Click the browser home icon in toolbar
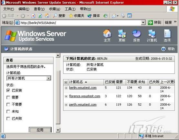 (47, 16)
